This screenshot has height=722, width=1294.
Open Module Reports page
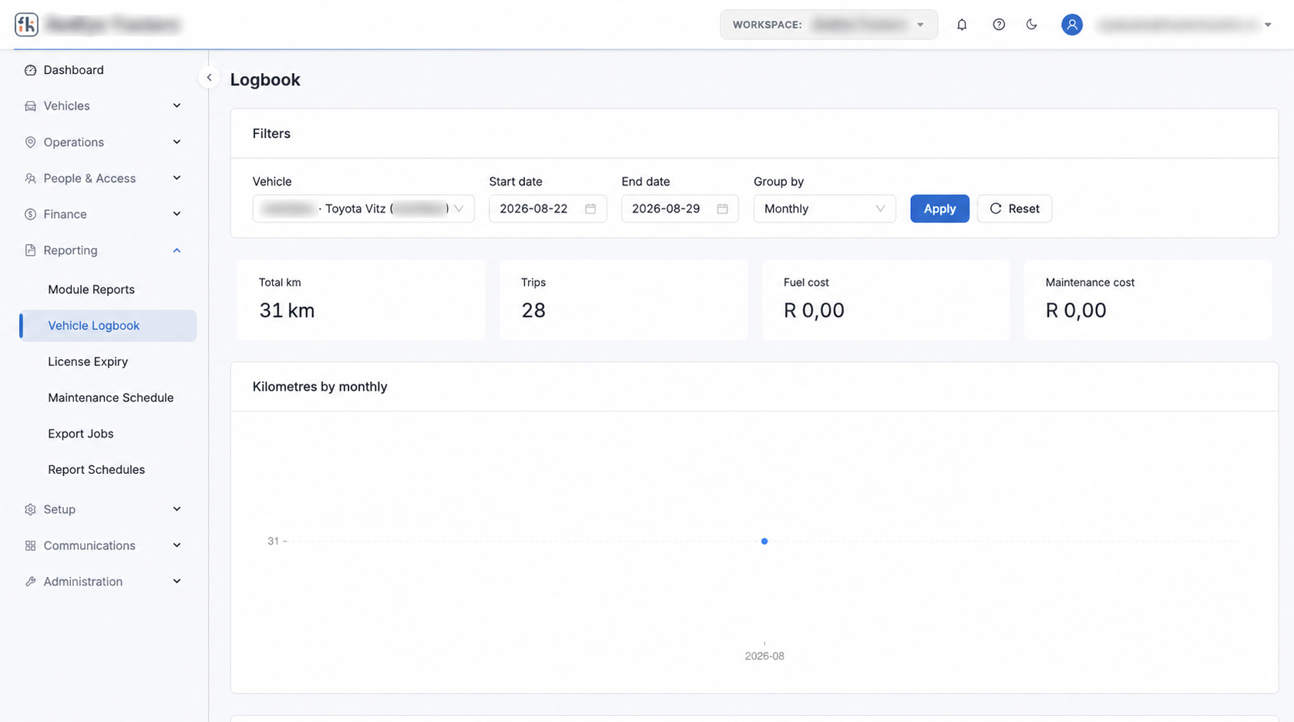91,290
